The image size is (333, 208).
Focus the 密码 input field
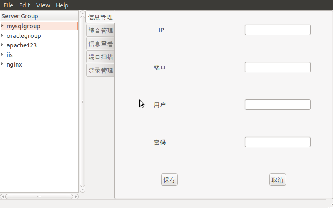[x=278, y=142]
